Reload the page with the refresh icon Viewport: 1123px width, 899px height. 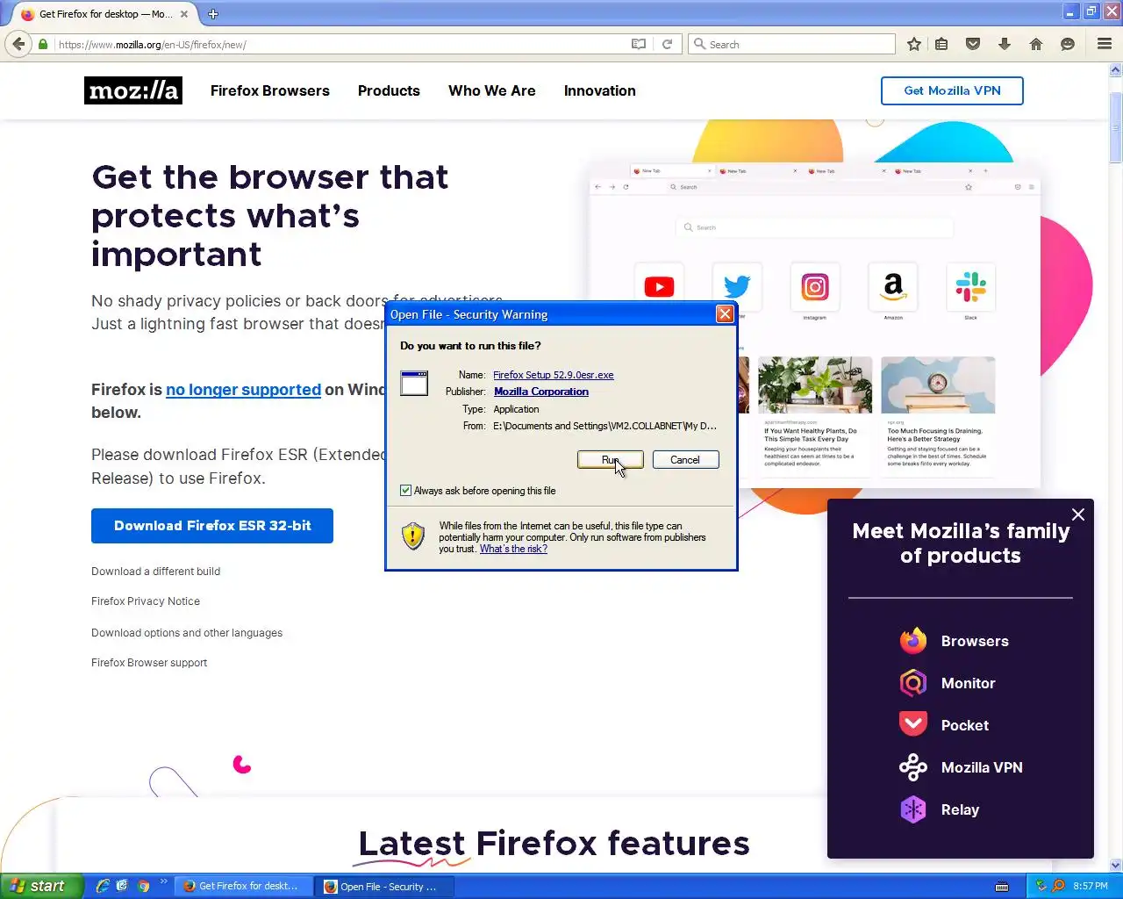coord(667,44)
